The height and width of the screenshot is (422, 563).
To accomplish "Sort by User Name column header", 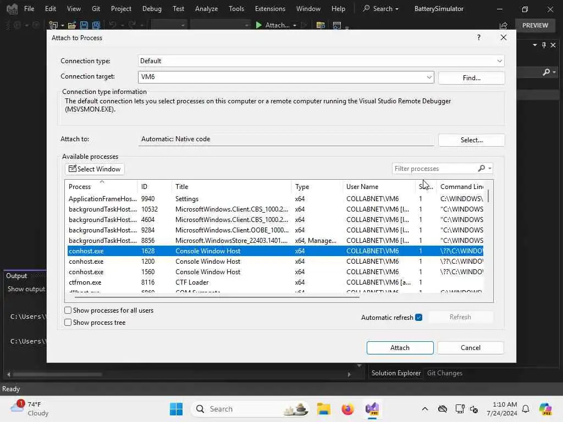I will click(x=379, y=187).
